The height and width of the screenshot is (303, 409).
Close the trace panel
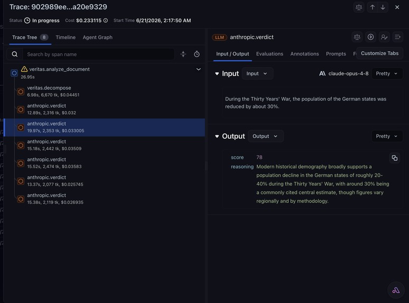click(x=397, y=7)
